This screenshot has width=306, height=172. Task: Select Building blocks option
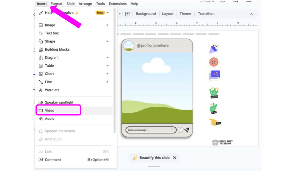coord(74,50)
